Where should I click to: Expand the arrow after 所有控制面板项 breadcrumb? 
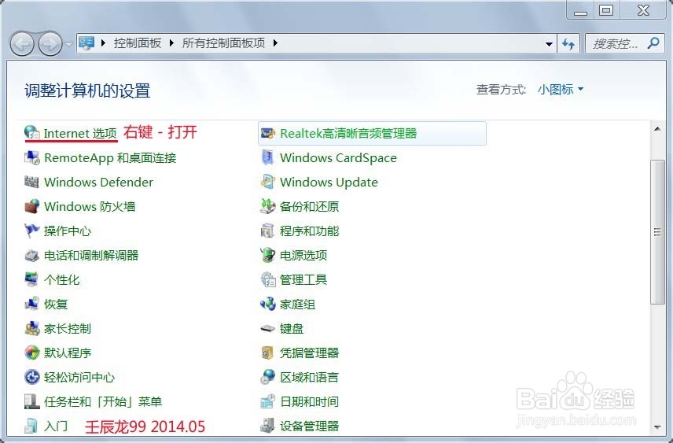point(275,43)
